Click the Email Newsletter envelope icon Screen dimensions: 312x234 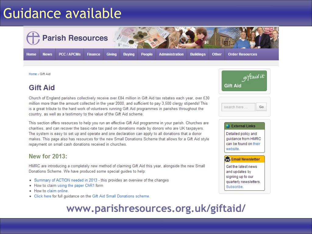227,159
